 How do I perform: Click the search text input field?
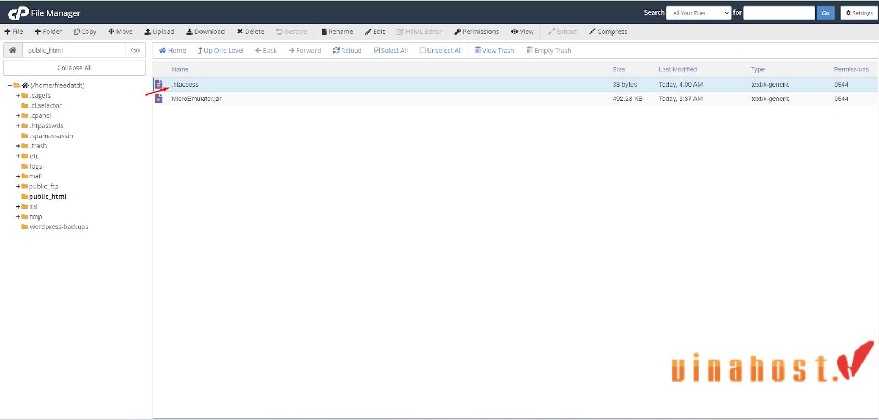pyautogui.click(x=778, y=13)
